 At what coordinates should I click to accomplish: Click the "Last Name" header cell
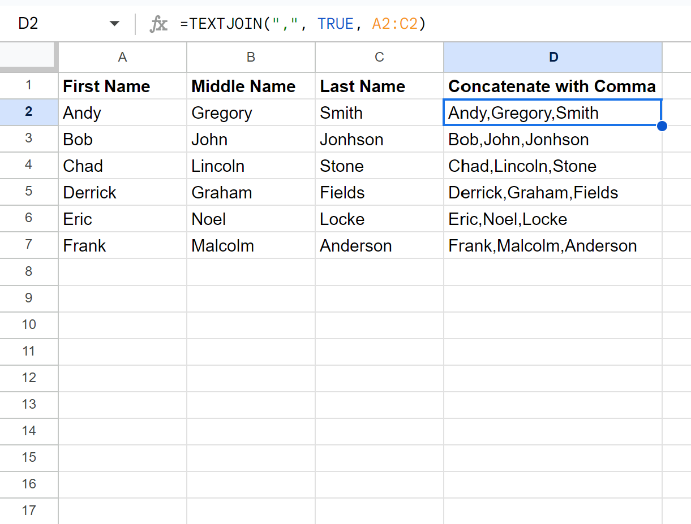click(x=379, y=86)
